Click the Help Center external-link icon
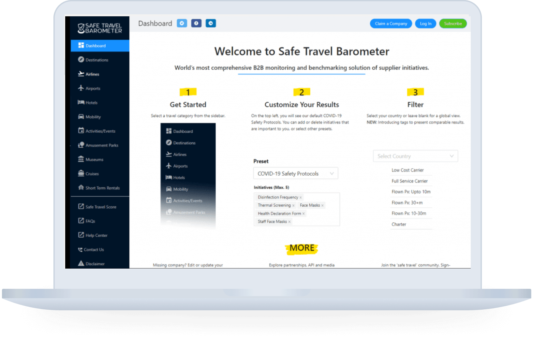This screenshot has width=533, height=339. (81, 235)
